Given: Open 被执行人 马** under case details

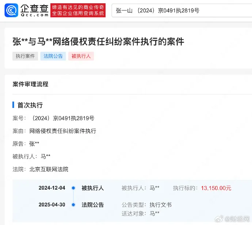Looking at the screenshot, I should tap(46, 156).
